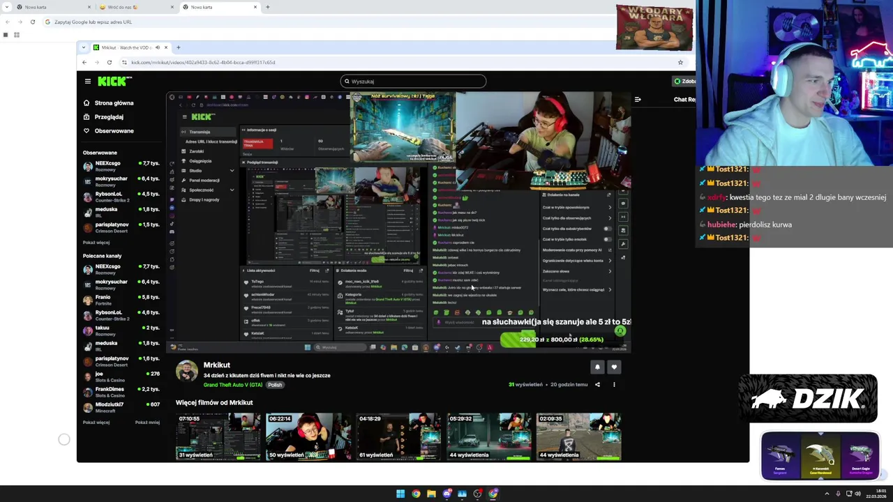Click the Polish language tag
The width and height of the screenshot is (893, 502).
point(275,385)
